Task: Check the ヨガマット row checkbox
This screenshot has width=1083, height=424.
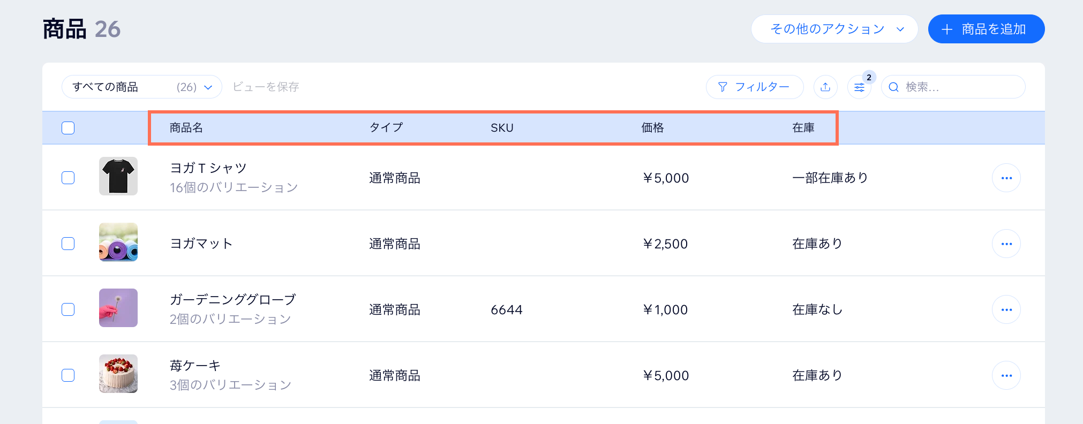Action: pos(68,244)
